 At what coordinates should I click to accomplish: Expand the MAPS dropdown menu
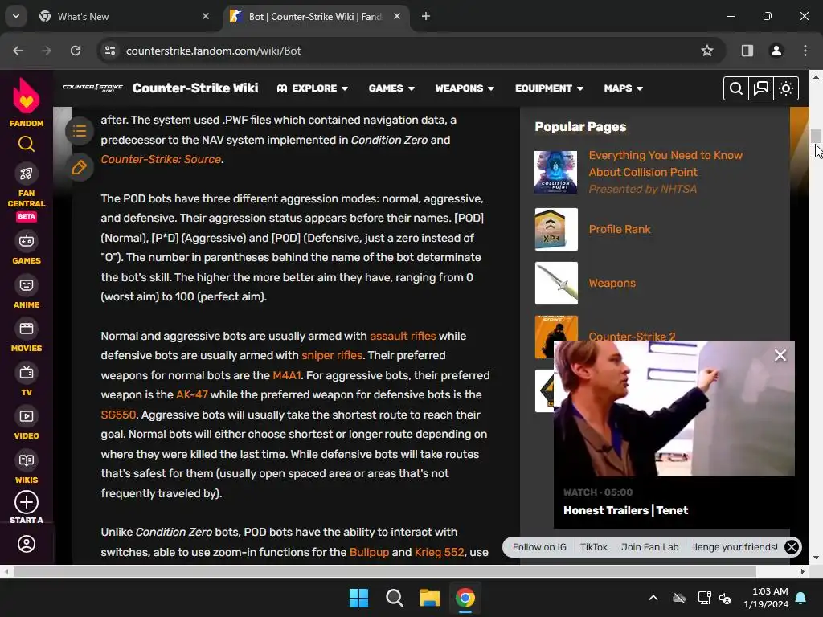623,88
